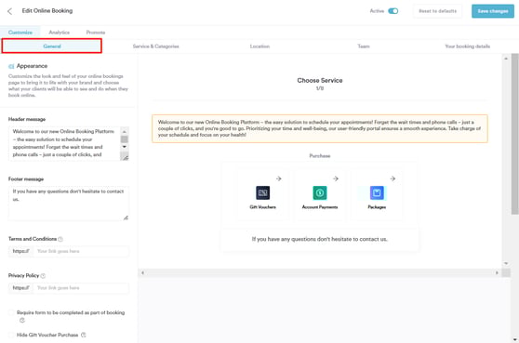Open the Location section
Viewport: 519px width, 343px height.
[259, 46]
